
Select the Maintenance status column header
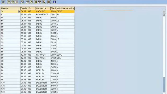point(65,8)
